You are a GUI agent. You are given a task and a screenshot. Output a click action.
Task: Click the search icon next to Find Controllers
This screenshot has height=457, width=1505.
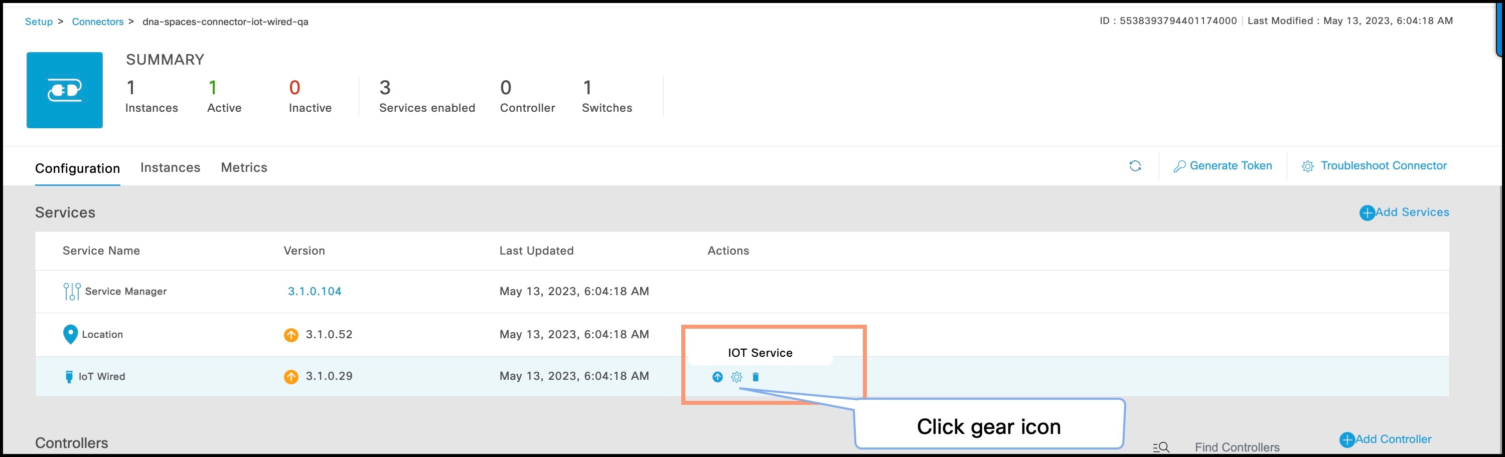pyautogui.click(x=1160, y=446)
